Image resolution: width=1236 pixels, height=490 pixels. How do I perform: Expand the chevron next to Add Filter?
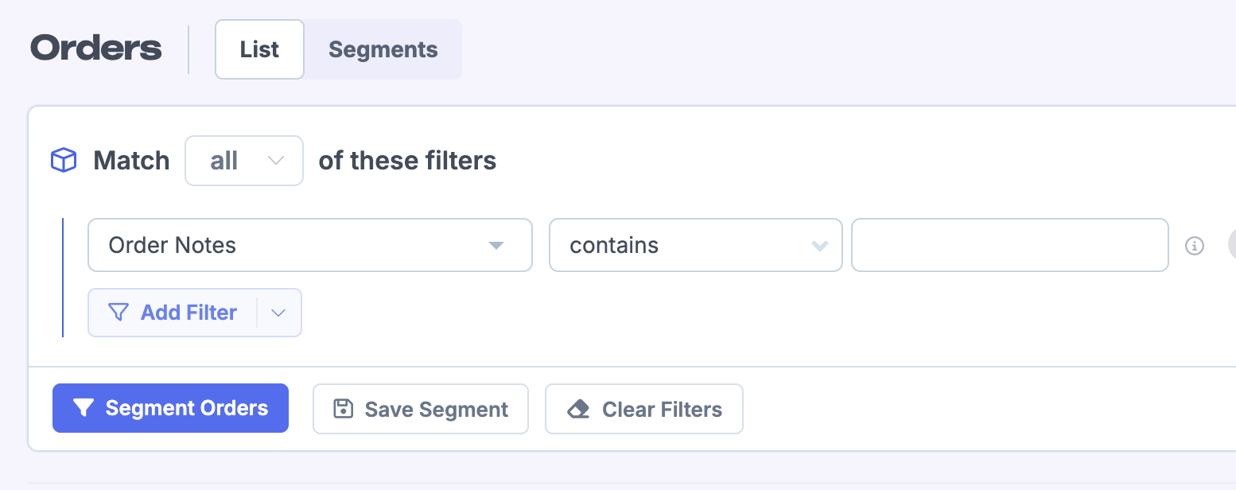tap(278, 313)
